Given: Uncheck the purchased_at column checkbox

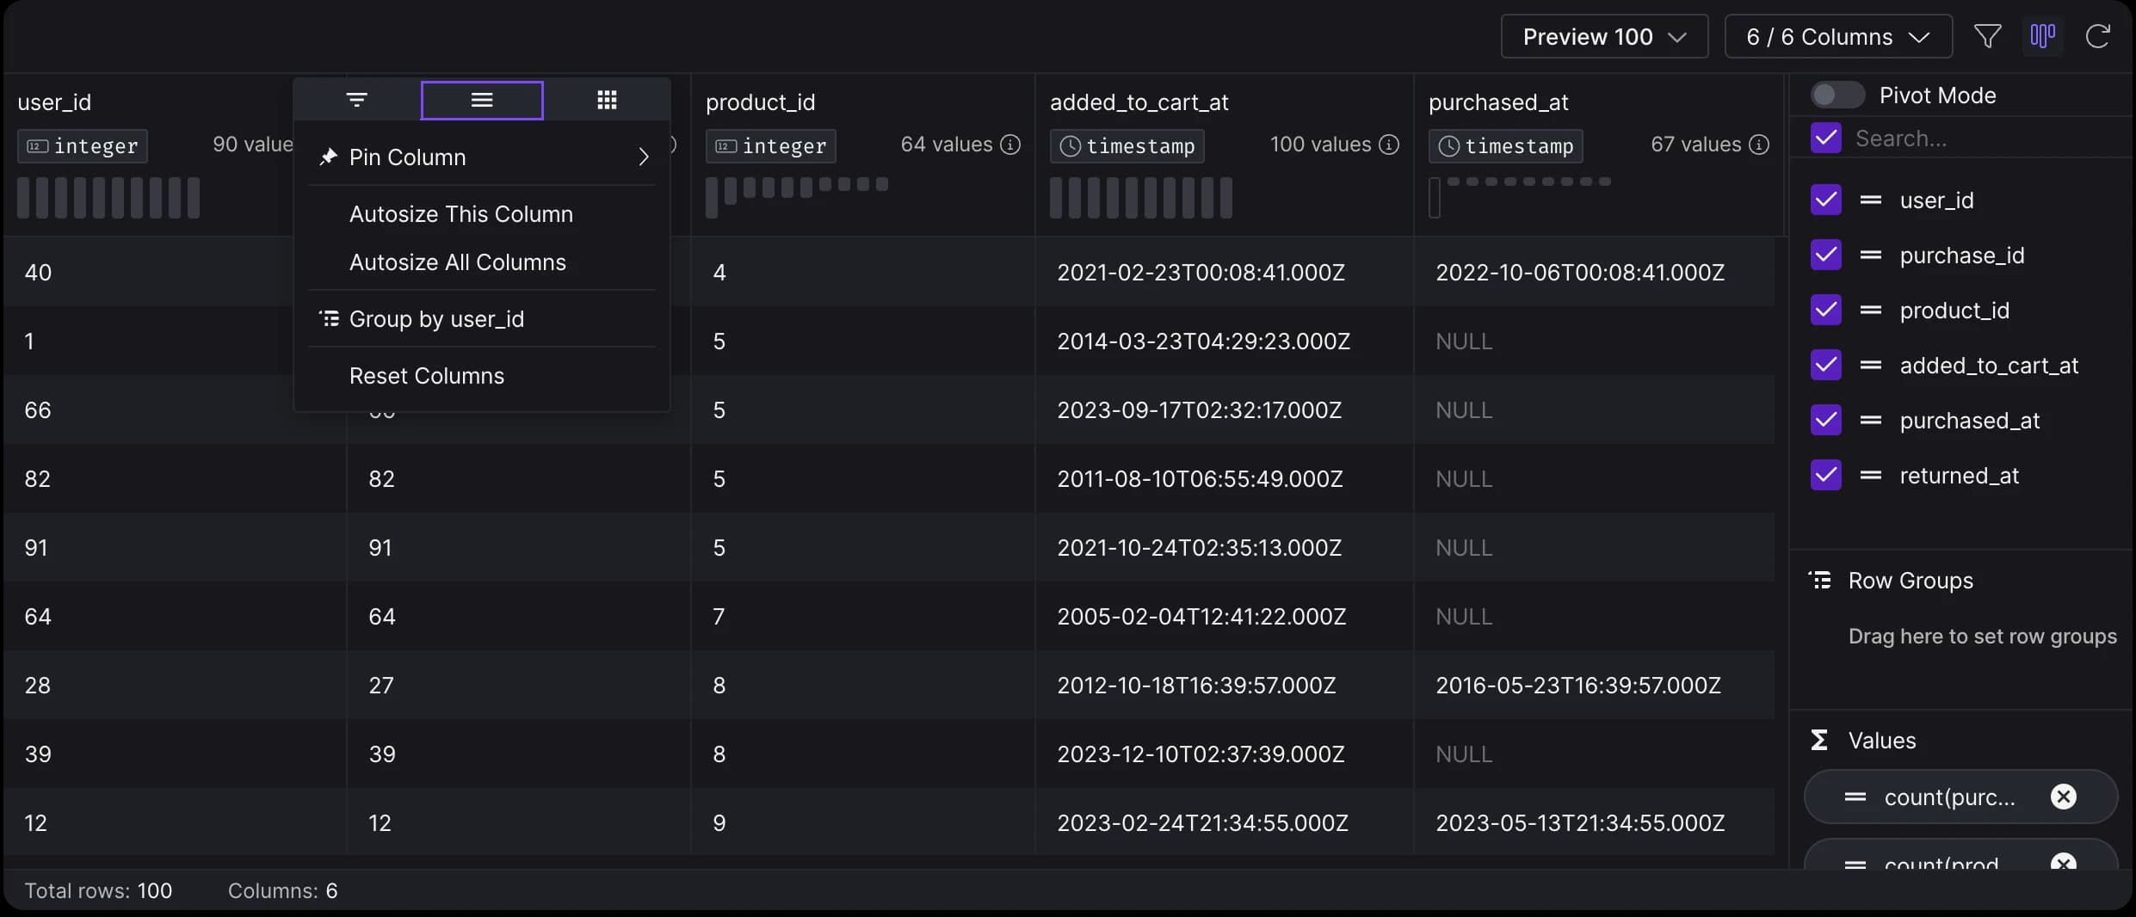Looking at the screenshot, I should [x=1825, y=420].
